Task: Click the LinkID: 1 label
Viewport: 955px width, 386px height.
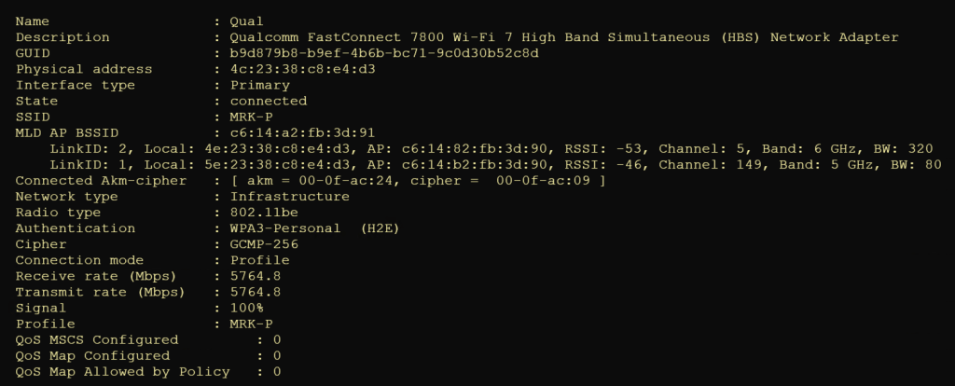Action: [x=85, y=165]
